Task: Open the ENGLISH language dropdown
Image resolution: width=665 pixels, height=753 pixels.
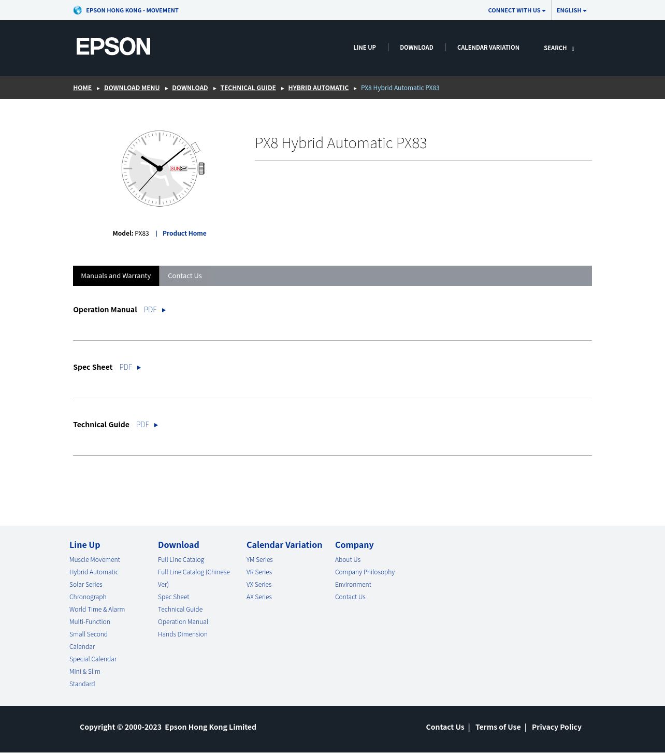Action: point(571,10)
